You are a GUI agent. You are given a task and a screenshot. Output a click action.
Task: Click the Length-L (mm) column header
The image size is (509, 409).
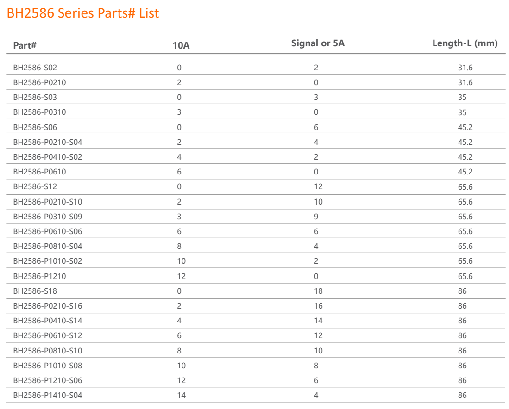pos(465,43)
